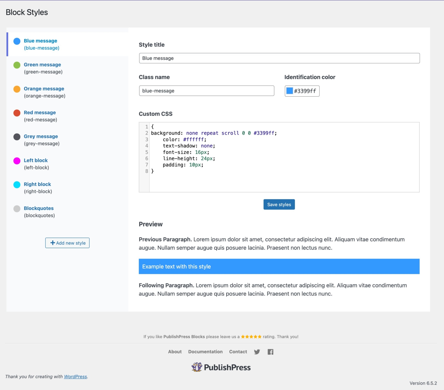Open the Facebook icon link
Viewport: 444px width, 390px height.
point(270,352)
